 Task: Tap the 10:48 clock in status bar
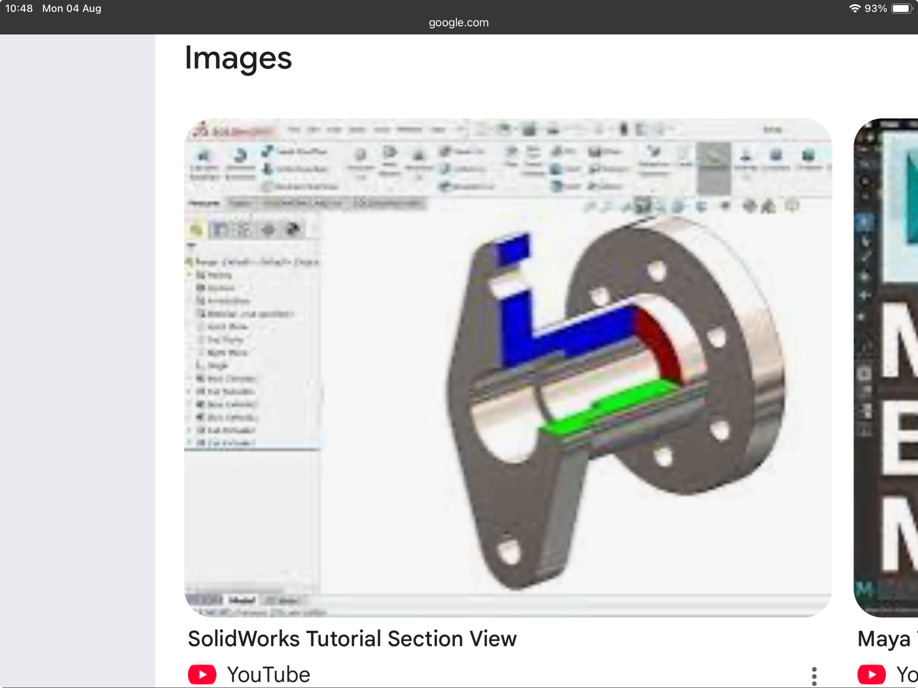(19, 8)
